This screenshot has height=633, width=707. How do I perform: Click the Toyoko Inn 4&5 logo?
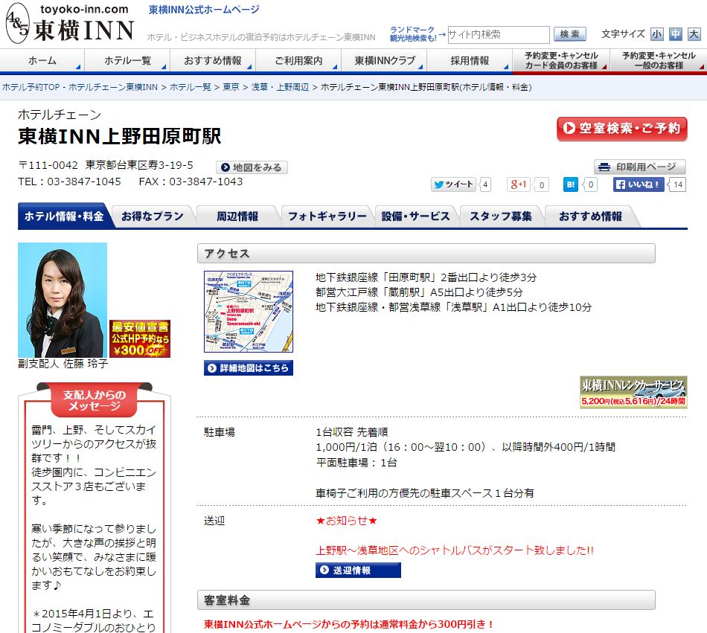pos(70,23)
